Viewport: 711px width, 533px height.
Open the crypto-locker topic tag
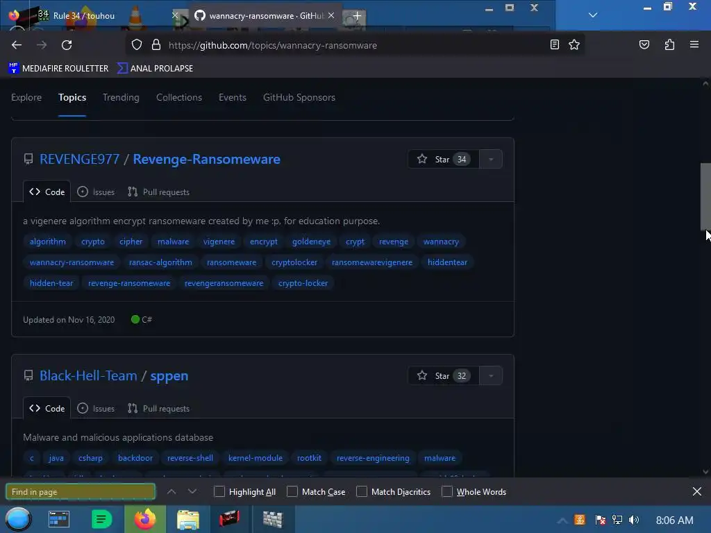303,283
